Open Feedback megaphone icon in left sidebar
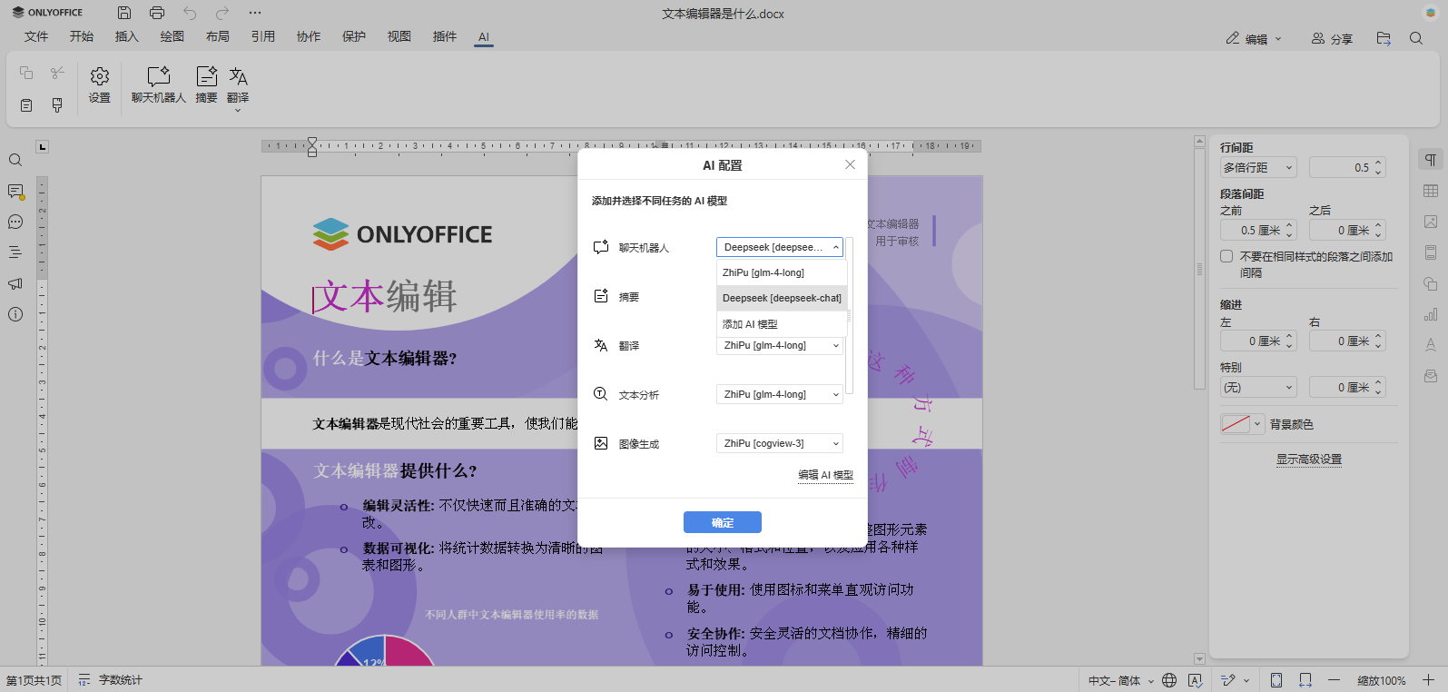Viewport: 1448px width, 692px height. (x=15, y=283)
